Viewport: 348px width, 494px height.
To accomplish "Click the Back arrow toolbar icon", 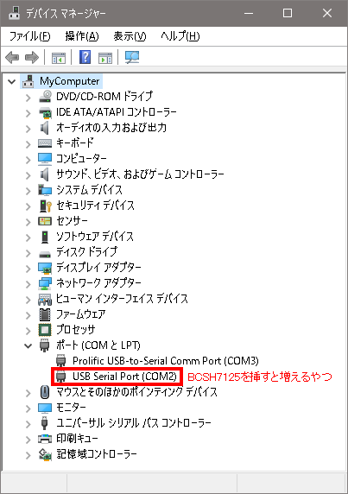I will [x=12, y=57].
